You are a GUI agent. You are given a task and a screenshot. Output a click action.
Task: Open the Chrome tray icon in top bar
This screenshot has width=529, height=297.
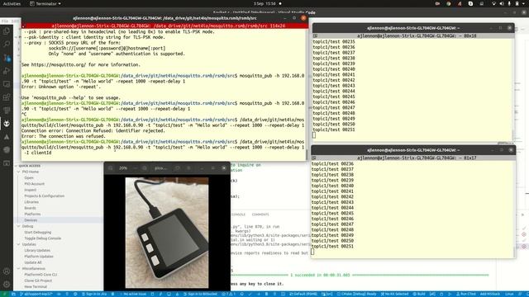click(448, 3)
